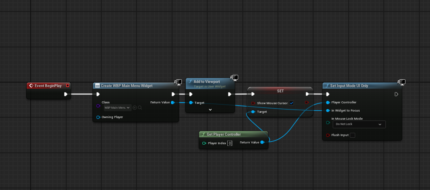This screenshot has height=190, width=430.
Task: Click the client-only monitor icon on Create Widget node
Action: (x=179, y=82)
